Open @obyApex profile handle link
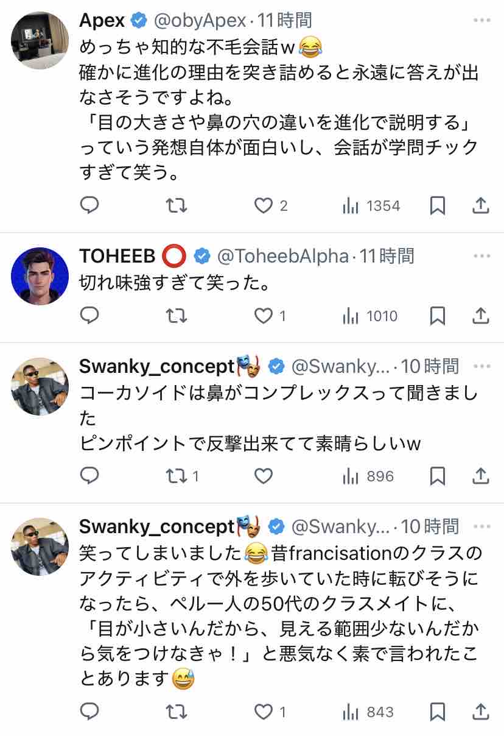Screen dimensions: 504x736 pyautogui.click(x=200, y=21)
